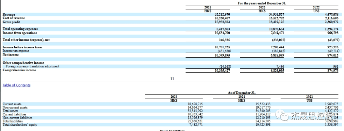Select the 'As of December 31' header
344x131 pixels.
(242, 93)
